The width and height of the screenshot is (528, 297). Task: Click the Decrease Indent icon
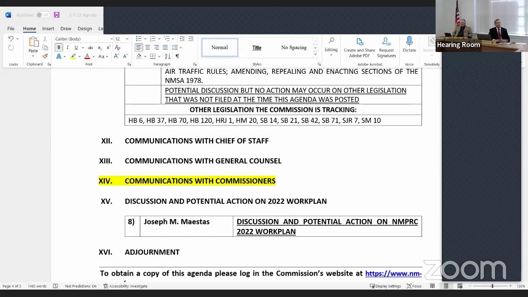182,39
